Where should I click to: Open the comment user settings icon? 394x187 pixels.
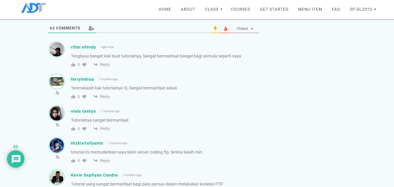91,28
